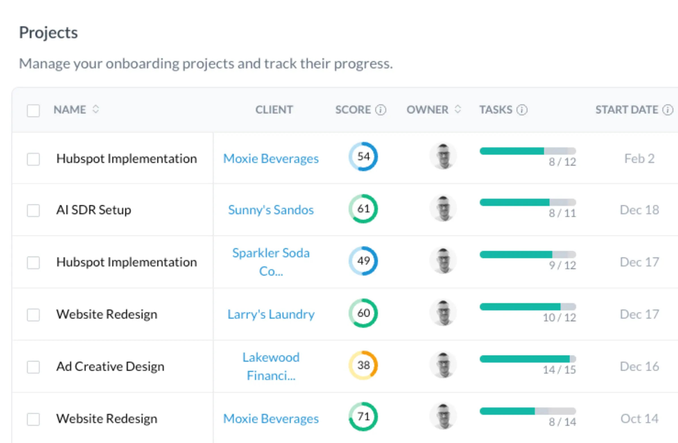Sort by Owner using its sort arrows
This screenshot has height=443, width=678.
[457, 109]
